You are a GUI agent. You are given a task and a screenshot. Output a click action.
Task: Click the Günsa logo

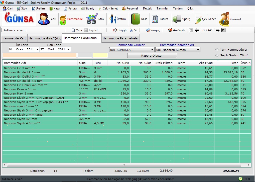click(x=19, y=18)
